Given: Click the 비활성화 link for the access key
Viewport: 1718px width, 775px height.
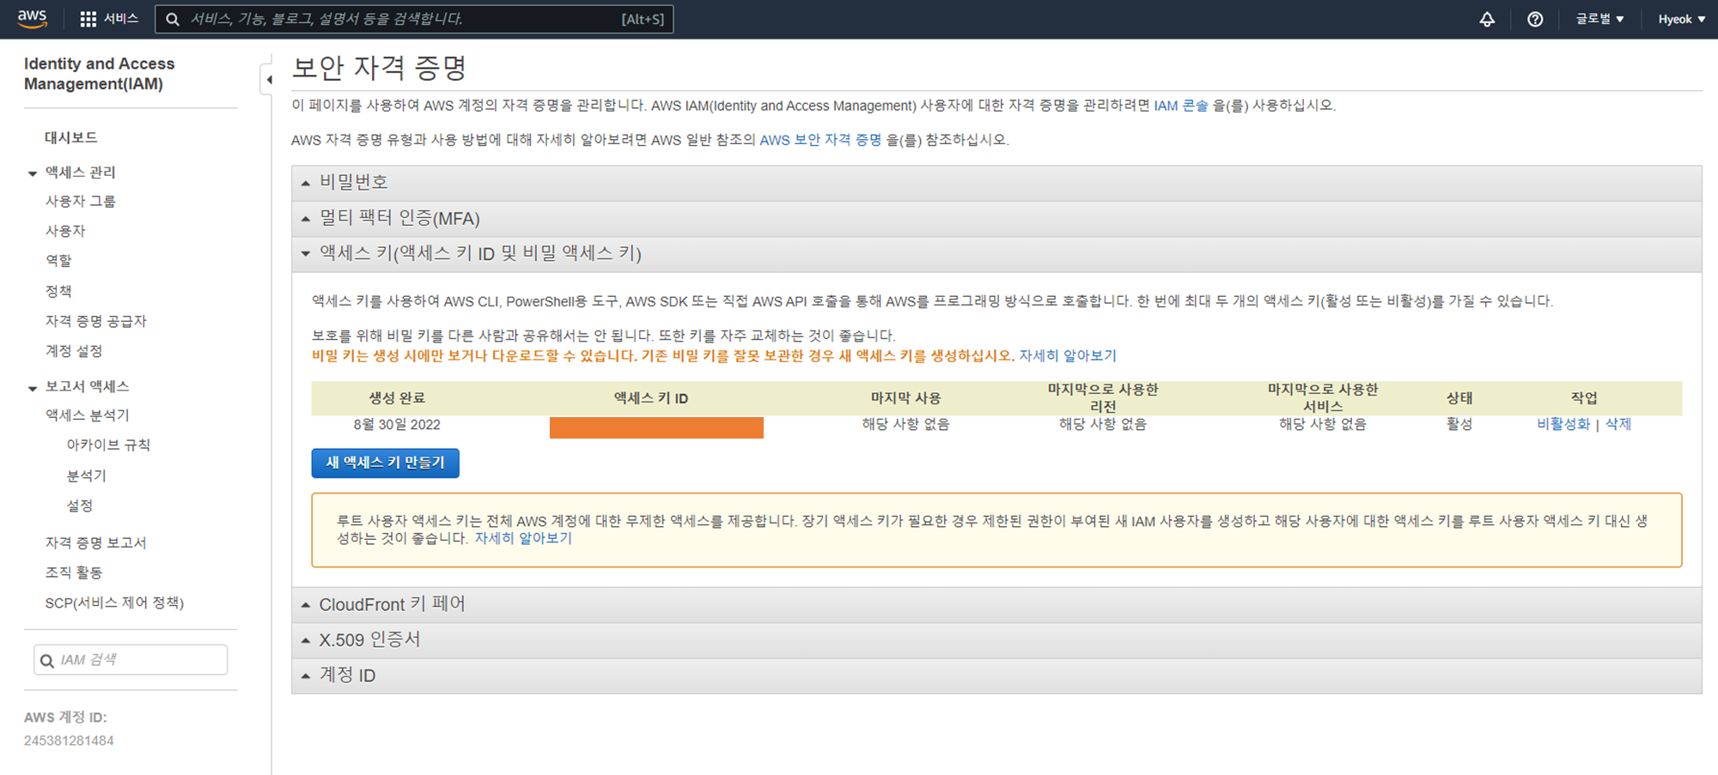Looking at the screenshot, I should pos(1563,424).
